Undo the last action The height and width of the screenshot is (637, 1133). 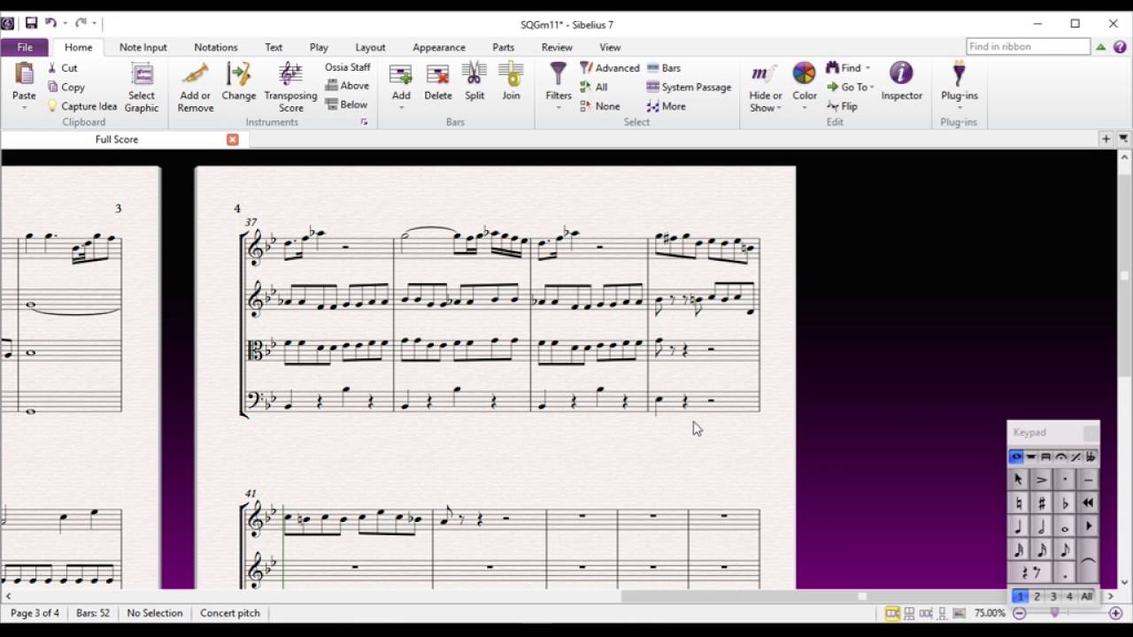click(x=50, y=23)
